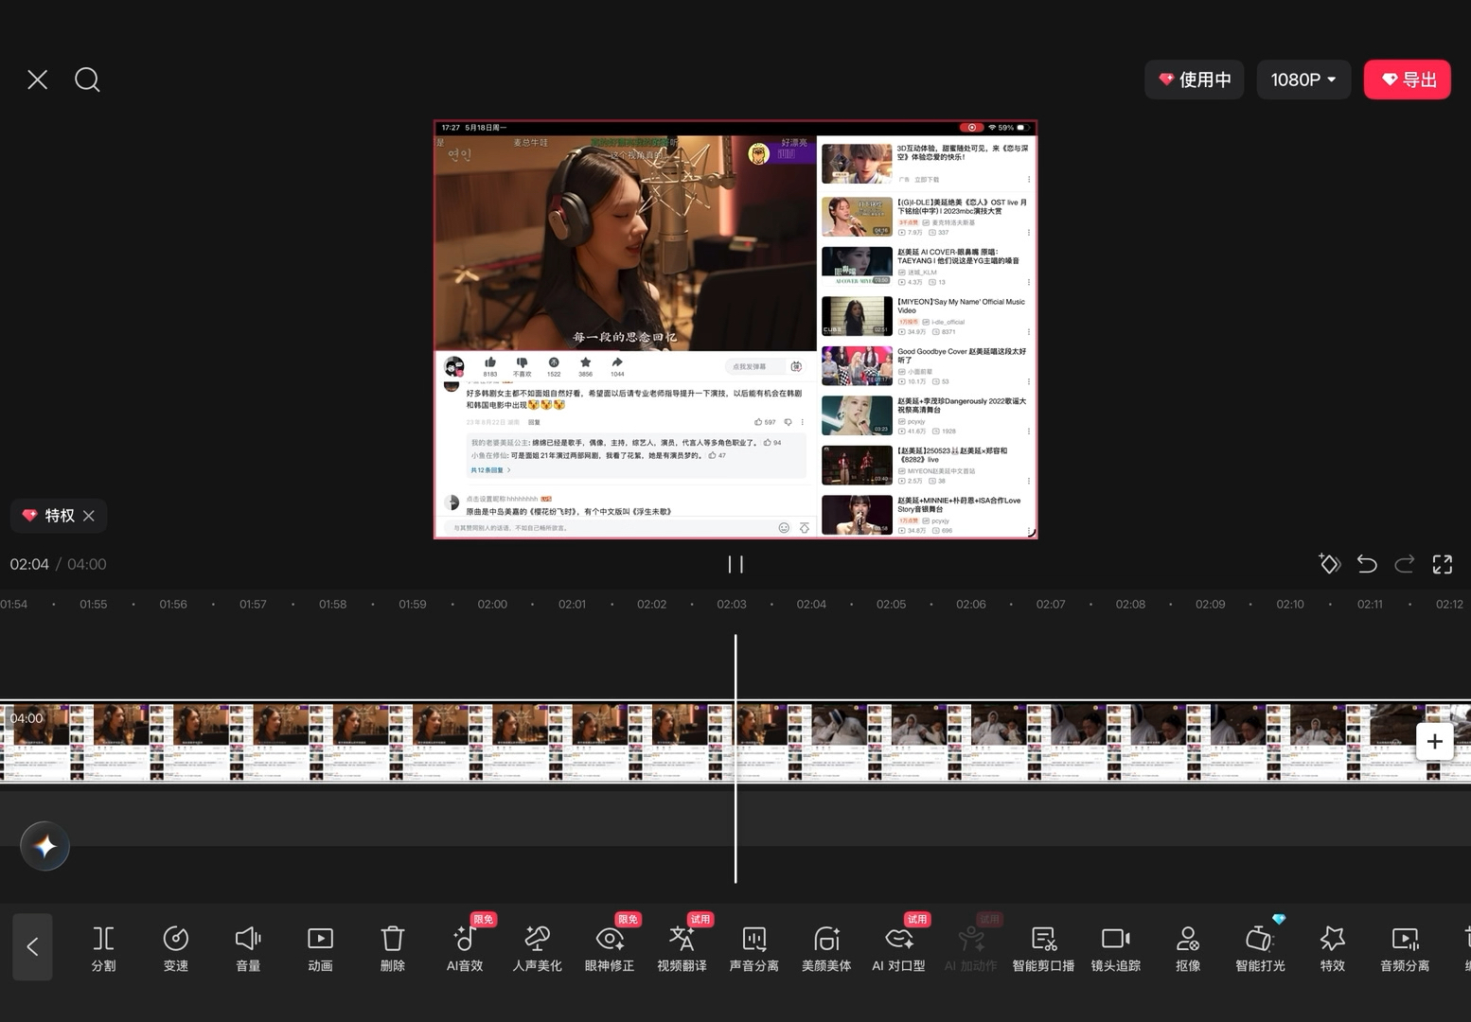Open the 视频翻译 video translation tool

(x=682, y=948)
